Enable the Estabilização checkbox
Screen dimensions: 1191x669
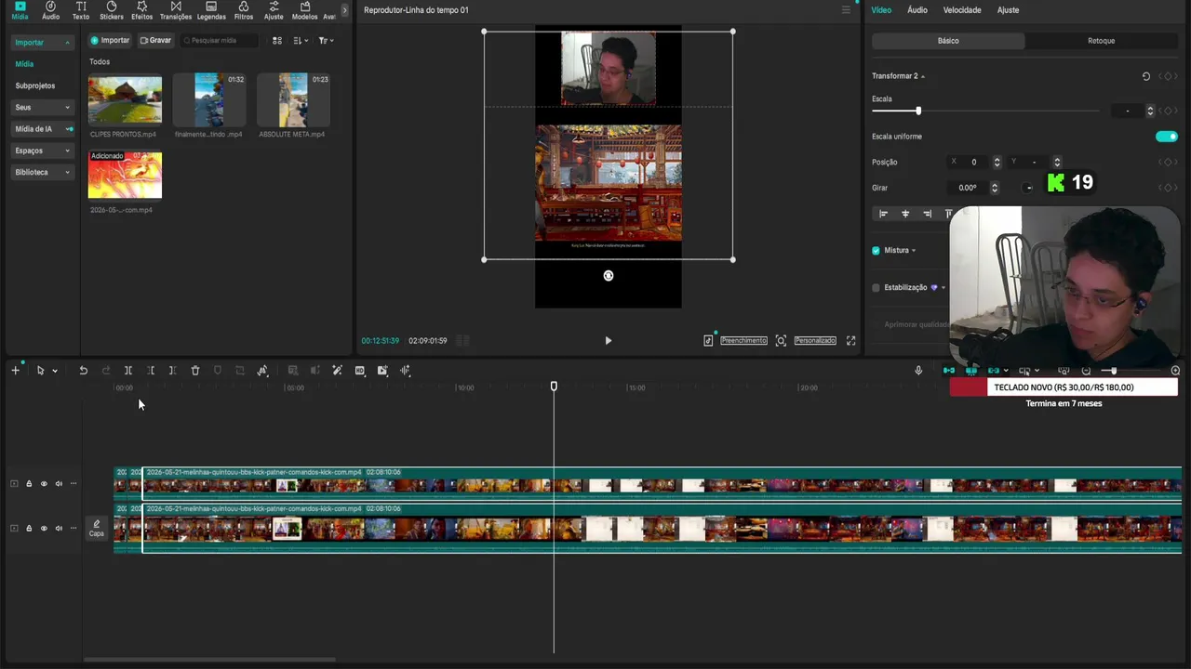[876, 288]
